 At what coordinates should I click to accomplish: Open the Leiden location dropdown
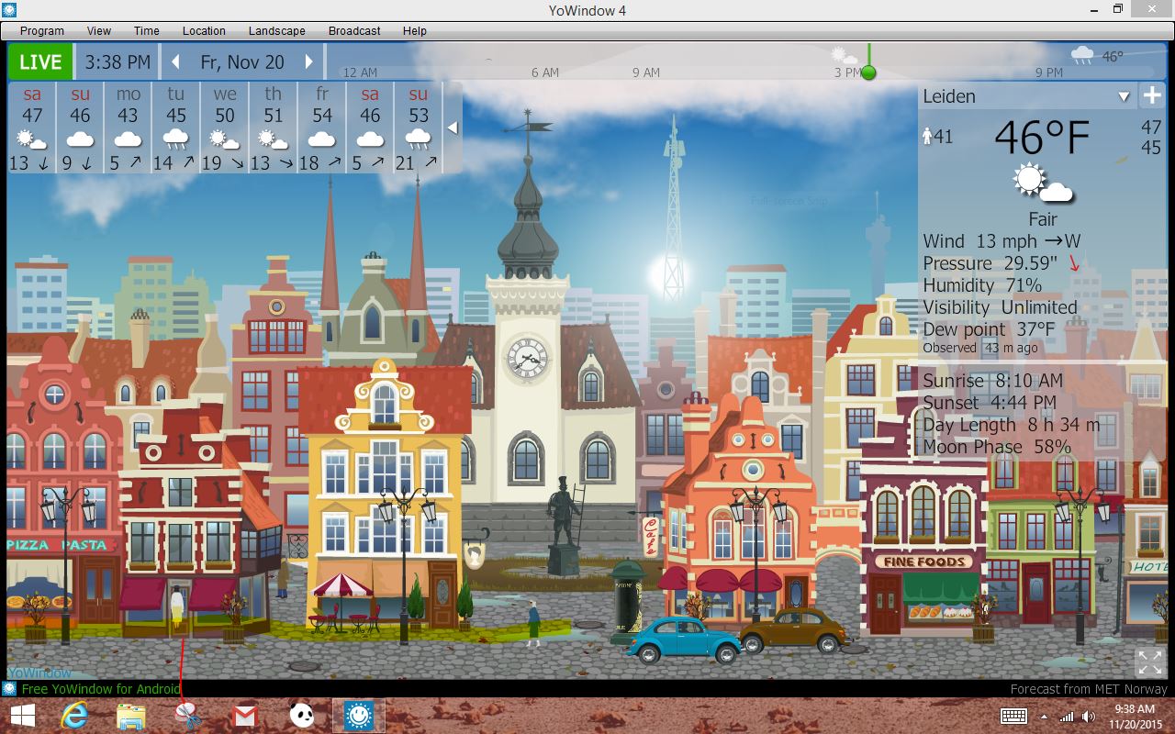pyautogui.click(x=1124, y=96)
